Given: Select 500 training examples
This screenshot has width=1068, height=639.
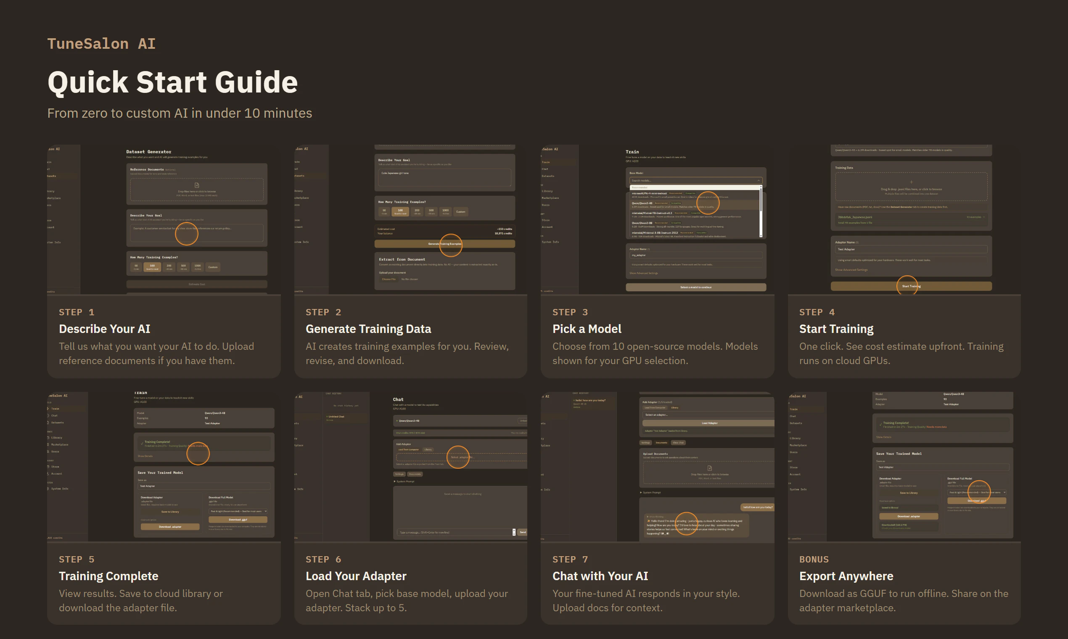Looking at the screenshot, I should tap(183, 267).
